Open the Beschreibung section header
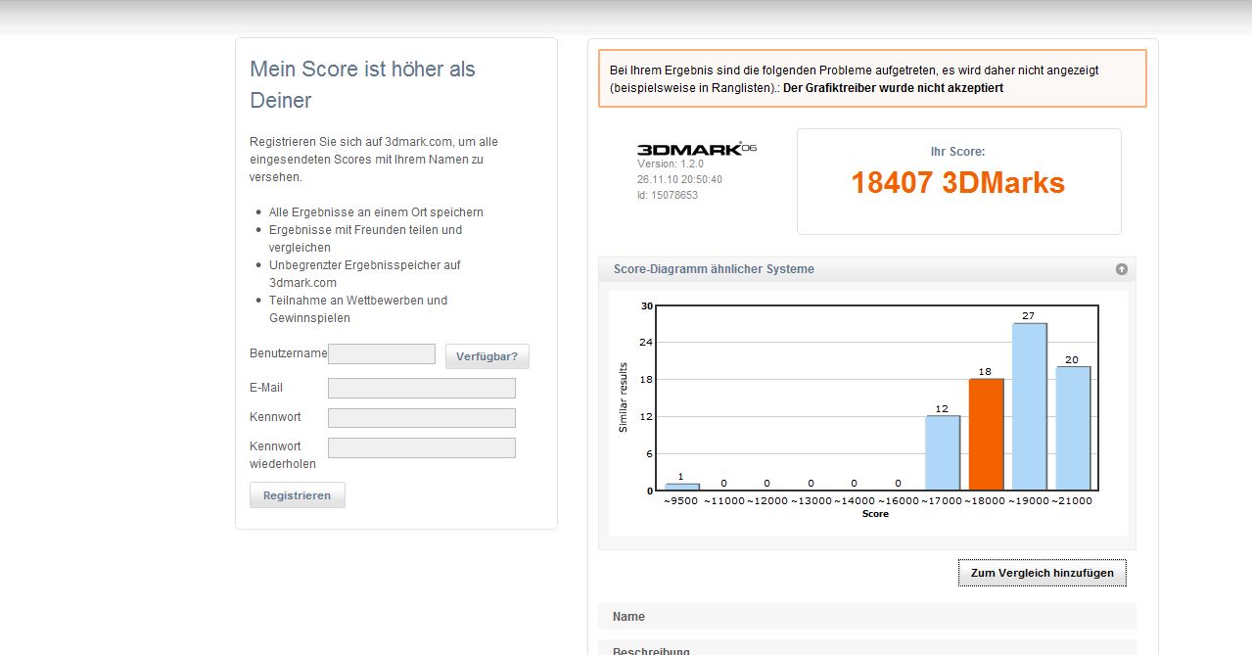 tap(867, 650)
